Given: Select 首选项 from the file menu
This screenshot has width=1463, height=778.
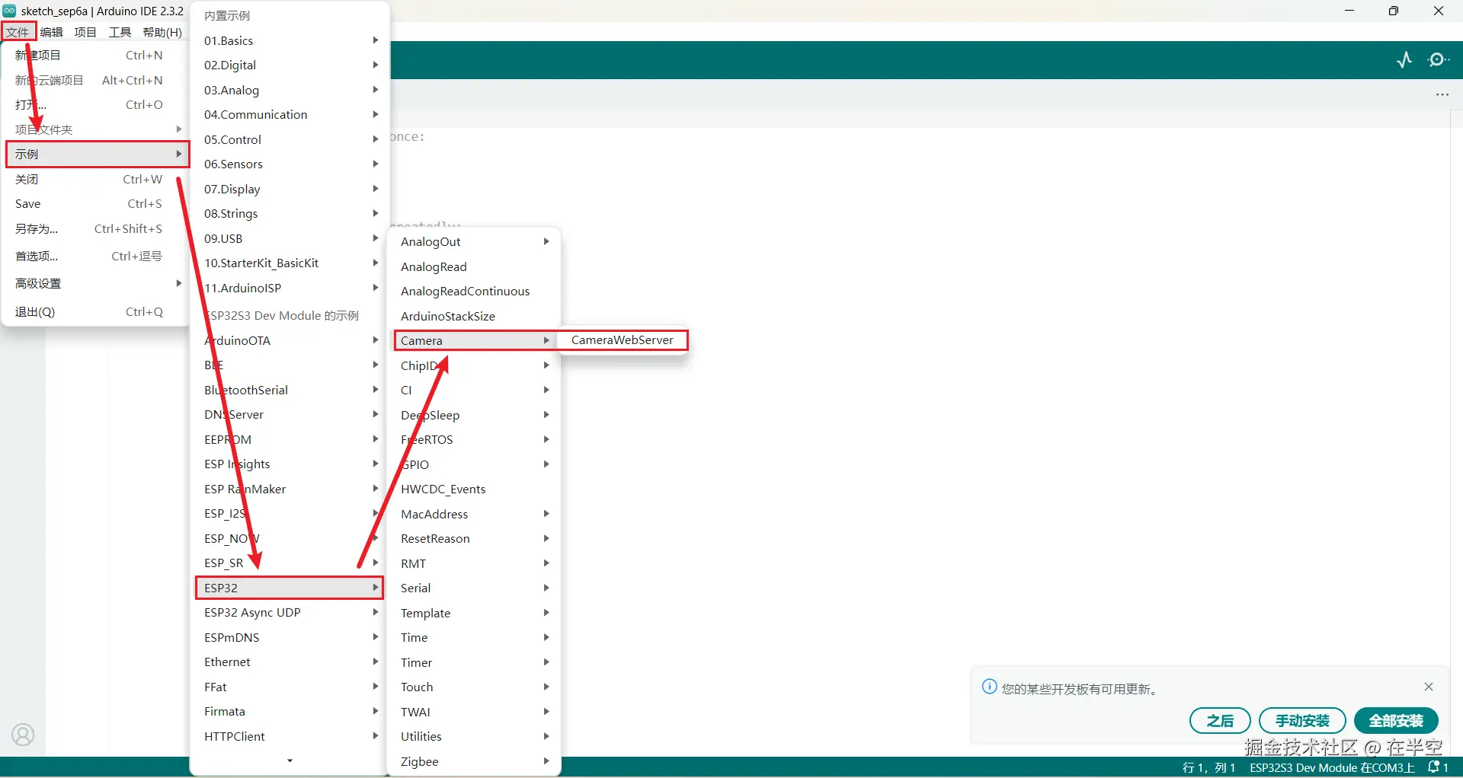Looking at the screenshot, I should pos(35,256).
